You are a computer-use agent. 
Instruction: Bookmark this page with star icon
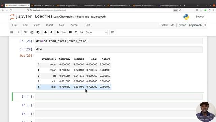180,11
